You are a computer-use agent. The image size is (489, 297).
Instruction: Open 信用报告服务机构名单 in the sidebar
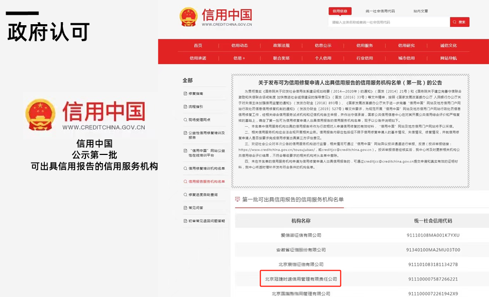pyautogui.click(x=206, y=181)
